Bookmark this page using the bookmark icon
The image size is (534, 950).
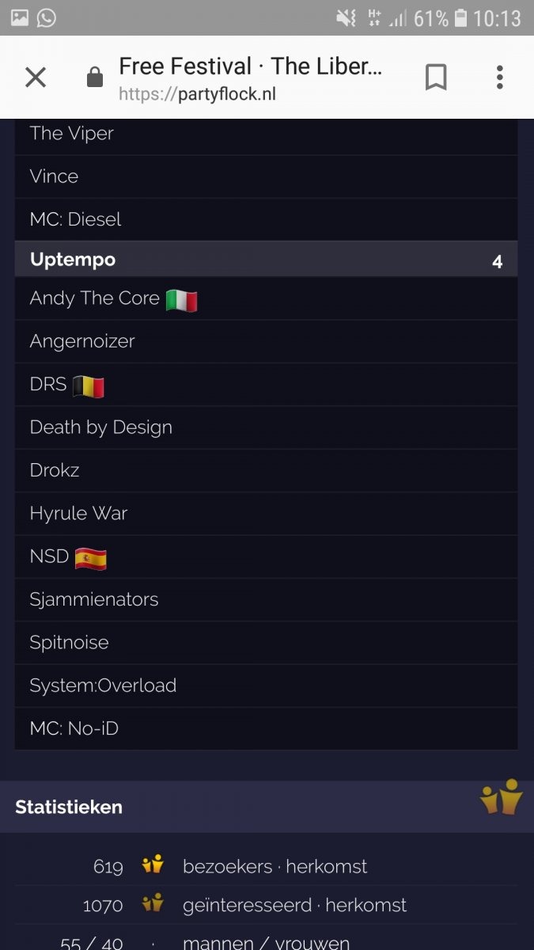[x=436, y=77]
